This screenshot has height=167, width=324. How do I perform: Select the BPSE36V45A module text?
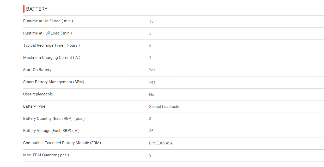[161, 143]
